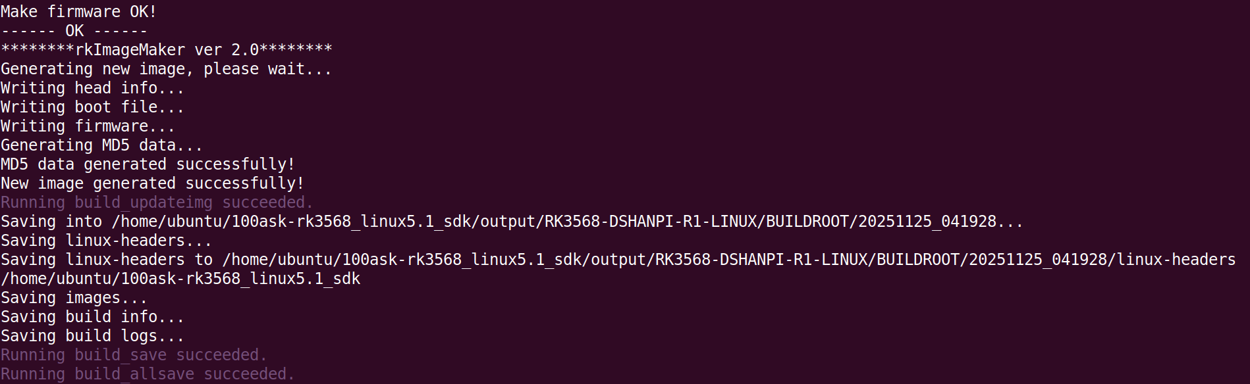Click the "Saving images..." line
This screenshot has height=384, width=1250.
coord(74,298)
